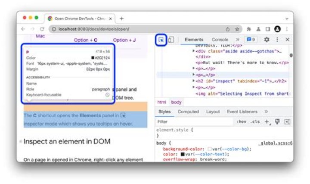Activate the inspect element picker icon
This screenshot has width=310, height=184.
click(161, 40)
